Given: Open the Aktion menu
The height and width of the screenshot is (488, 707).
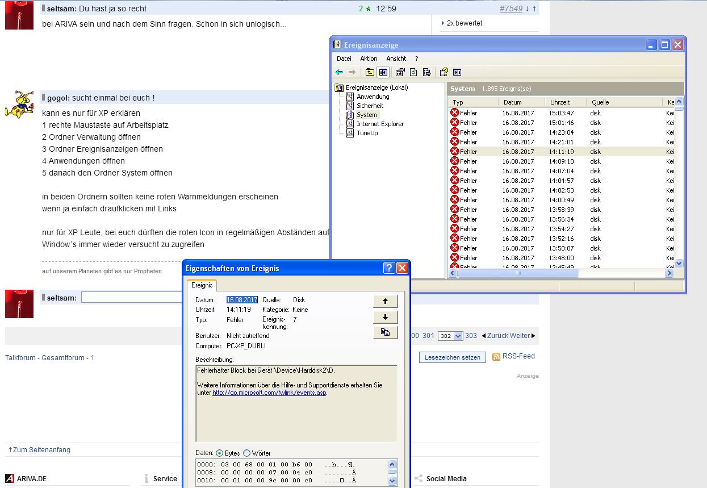Looking at the screenshot, I should tap(369, 59).
